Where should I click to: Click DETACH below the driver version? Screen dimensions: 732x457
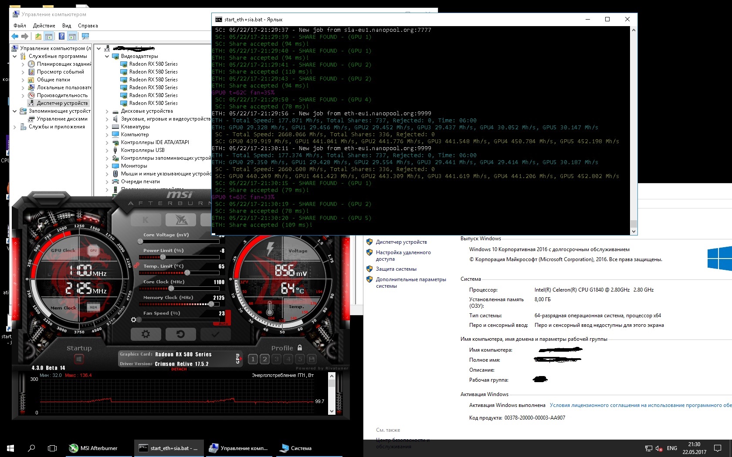[179, 369]
